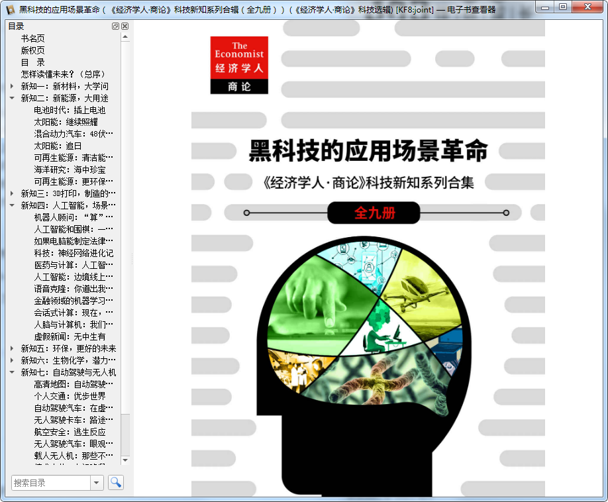Expand the 新知六:生物化学 section

coord(12,360)
